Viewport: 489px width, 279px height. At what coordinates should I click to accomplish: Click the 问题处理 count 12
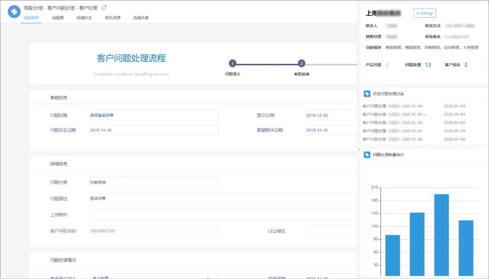coord(428,65)
